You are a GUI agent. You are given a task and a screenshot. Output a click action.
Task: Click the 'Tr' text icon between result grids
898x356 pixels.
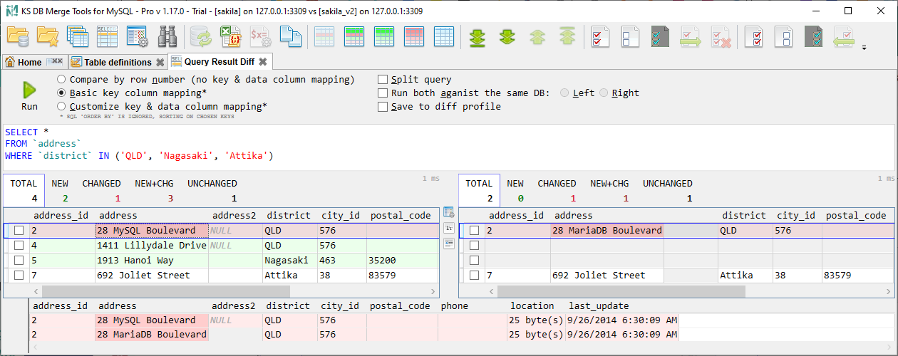pos(448,228)
